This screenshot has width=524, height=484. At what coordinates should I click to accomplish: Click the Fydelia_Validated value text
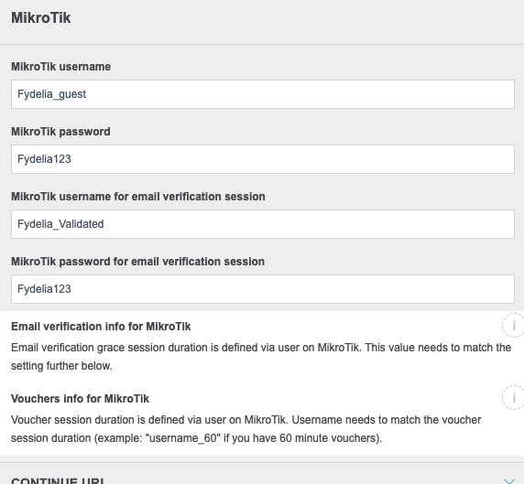[x=60, y=224]
